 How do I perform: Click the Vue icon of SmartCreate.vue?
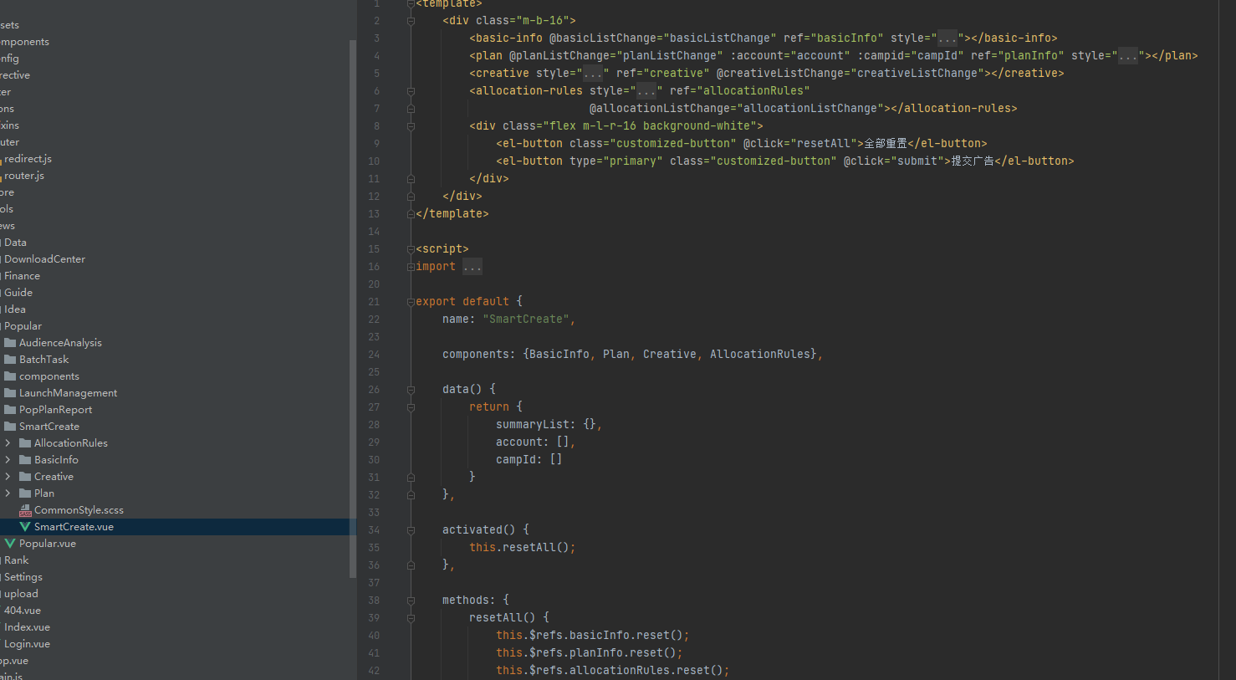[25, 527]
